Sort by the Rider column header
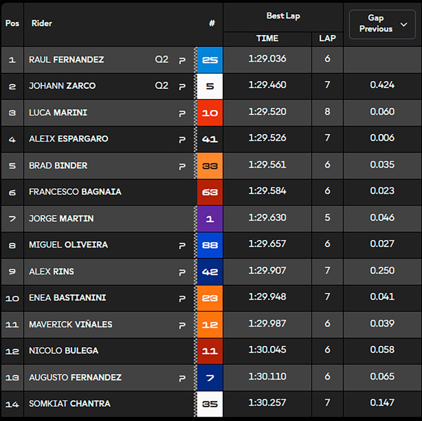 point(41,23)
